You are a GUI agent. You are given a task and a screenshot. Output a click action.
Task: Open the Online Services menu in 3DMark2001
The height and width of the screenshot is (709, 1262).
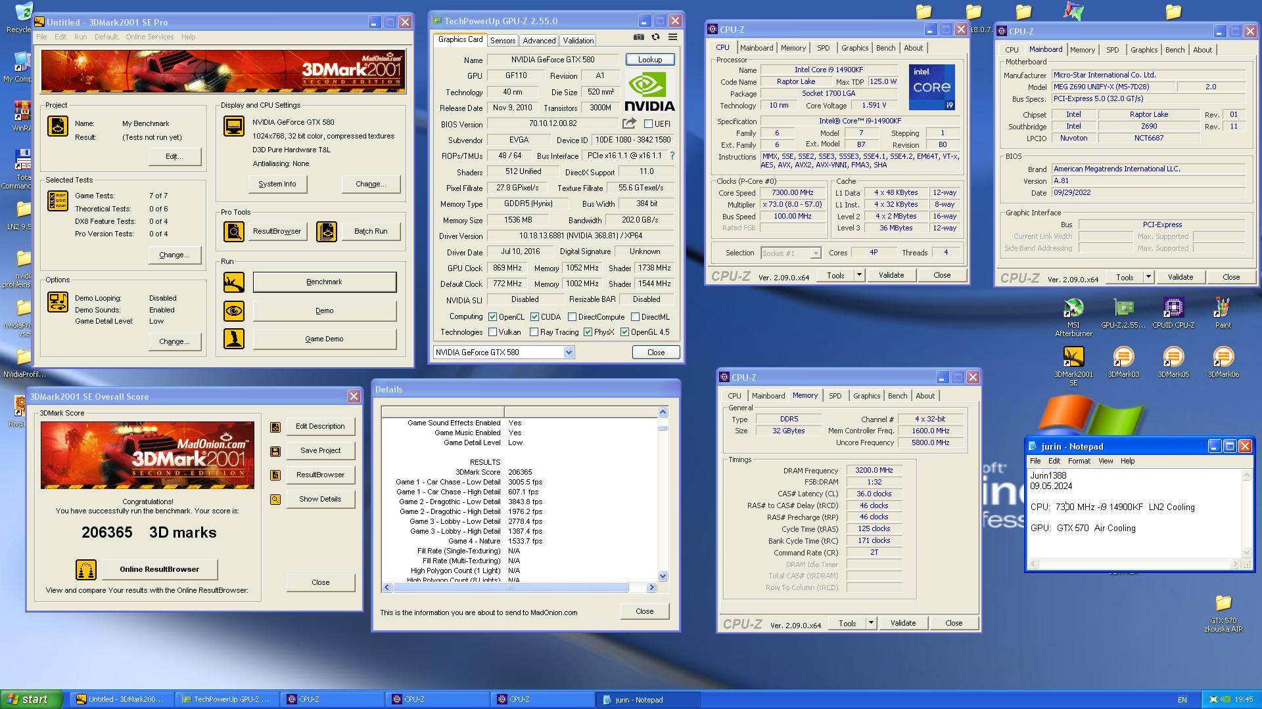[150, 37]
